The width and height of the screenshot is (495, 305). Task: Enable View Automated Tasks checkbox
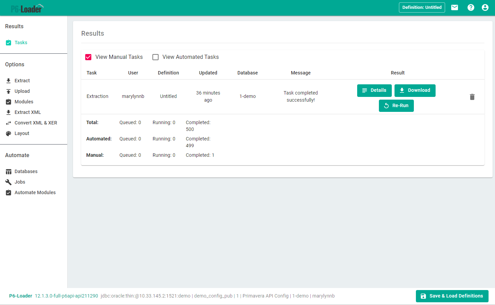pos(155,57)
